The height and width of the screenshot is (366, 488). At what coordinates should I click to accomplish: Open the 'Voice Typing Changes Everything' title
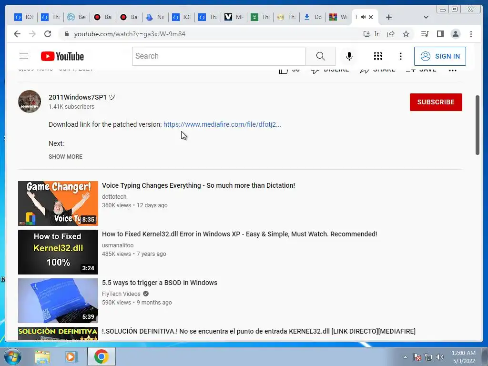[199, 185]
